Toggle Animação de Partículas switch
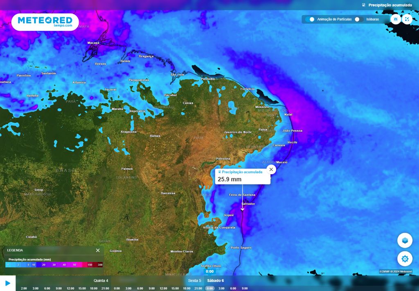Image resolution: width=419 pixels, height=291 pixels. 310,19
